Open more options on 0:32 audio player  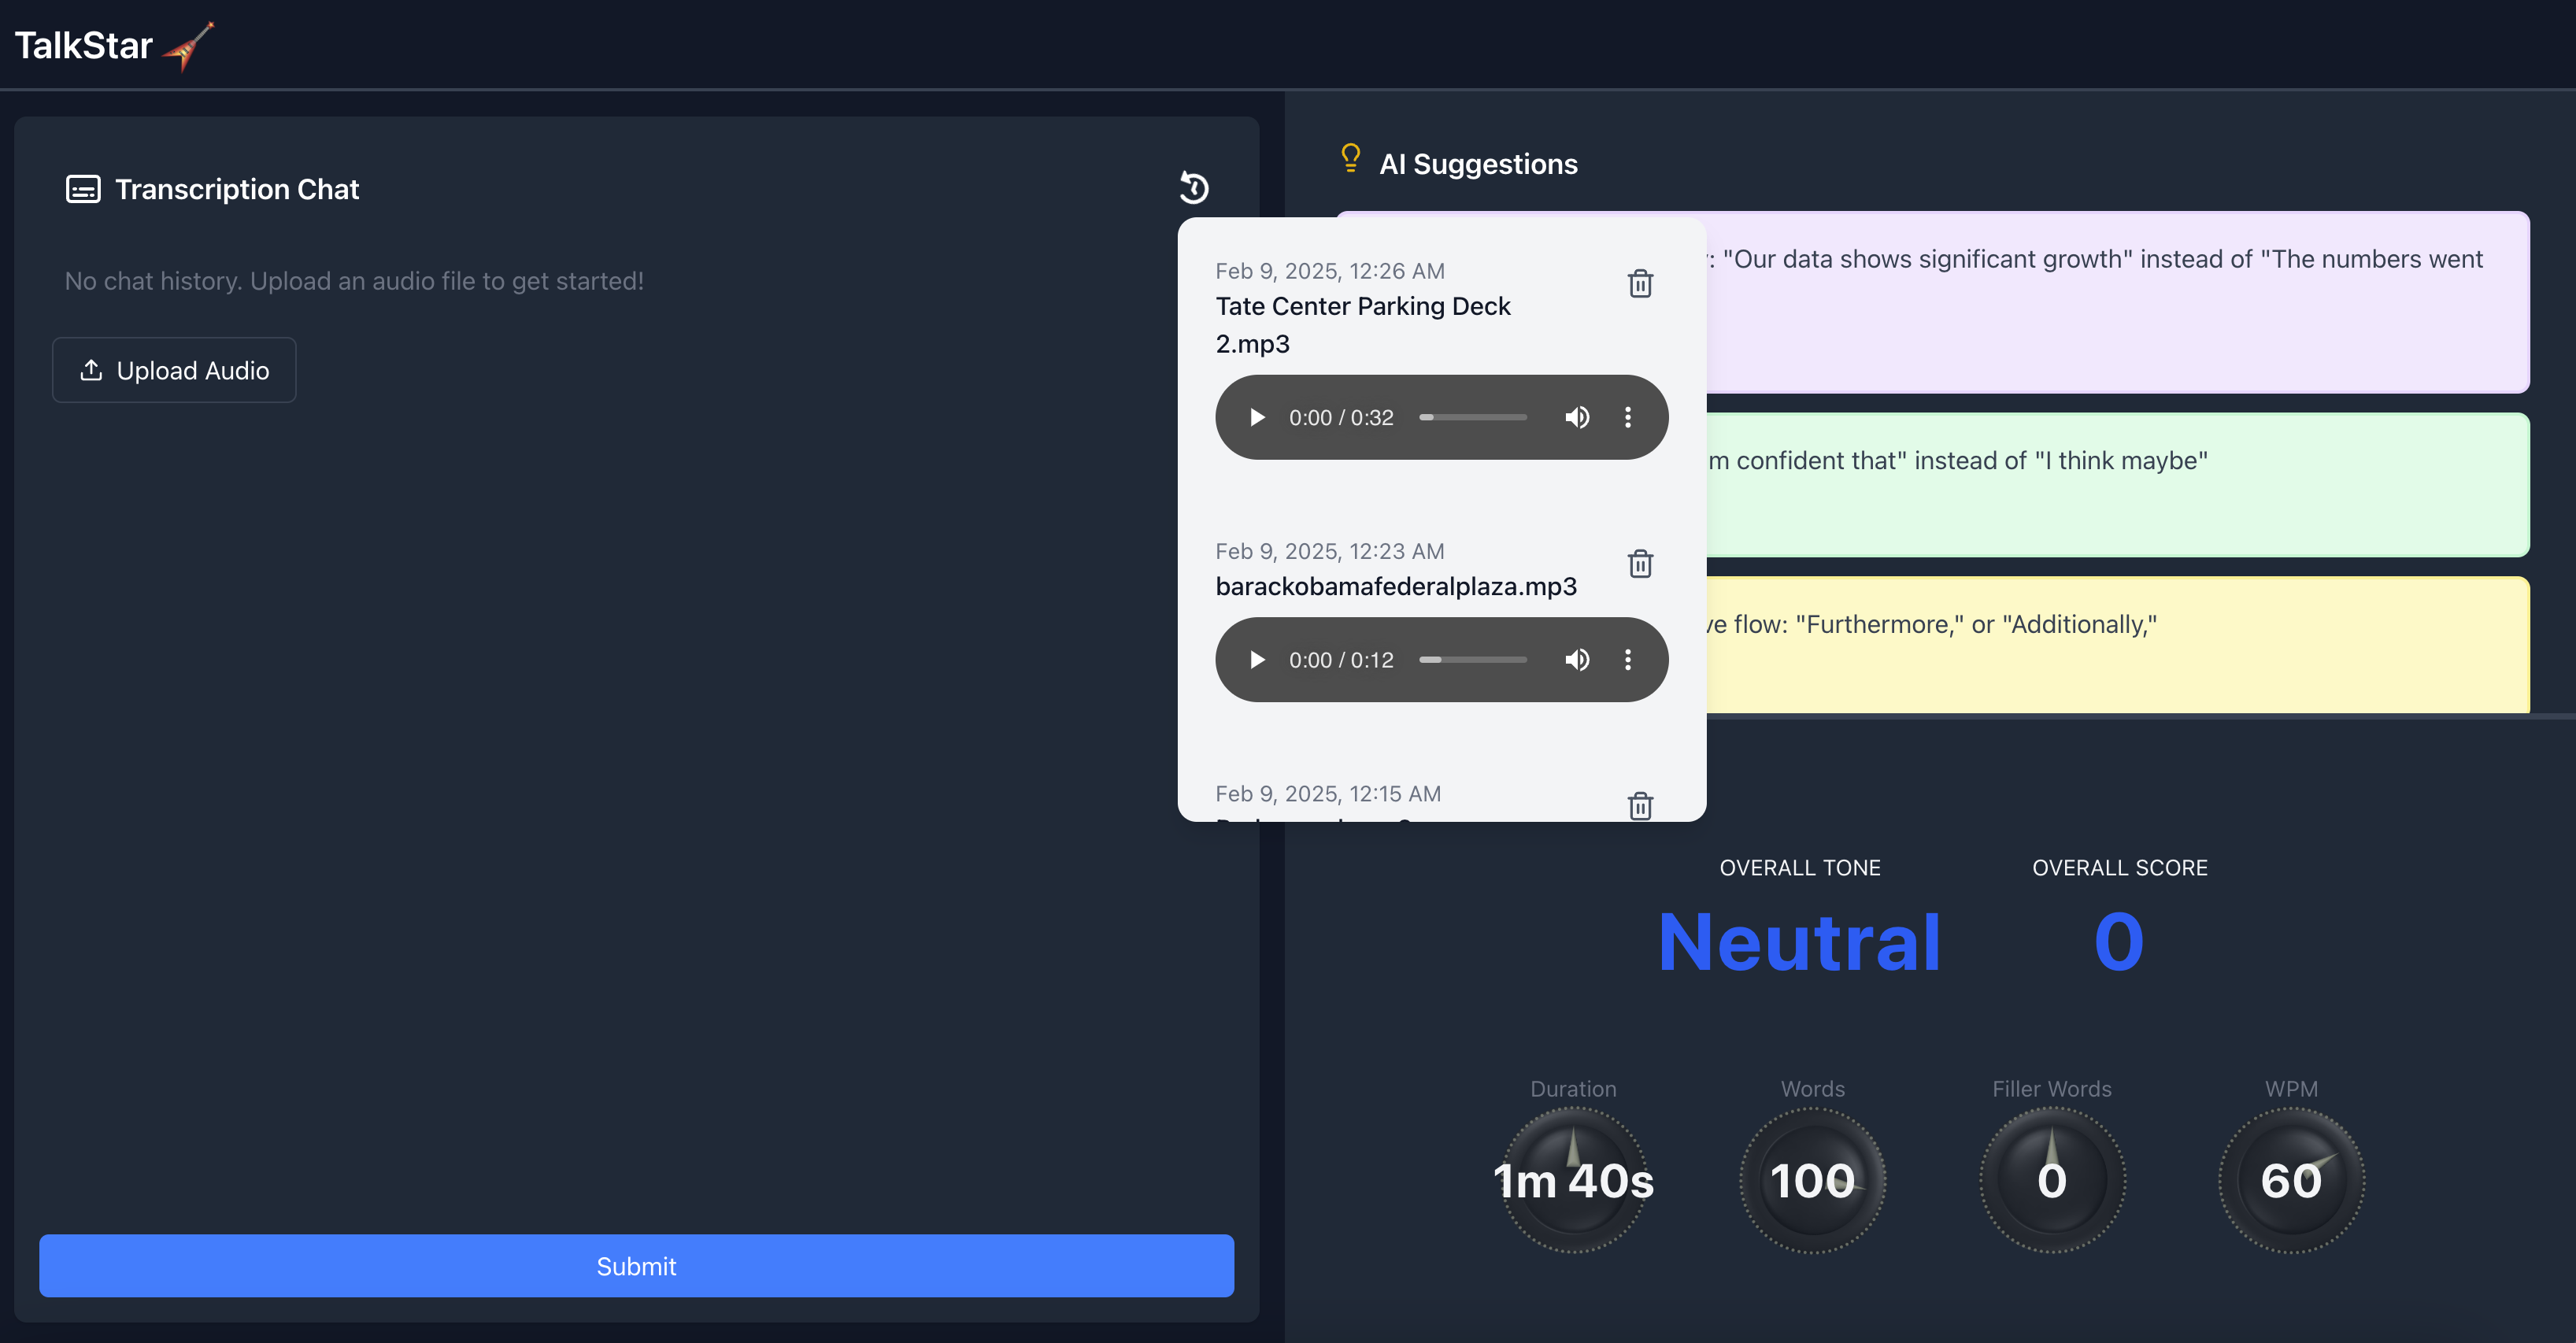1628,417
